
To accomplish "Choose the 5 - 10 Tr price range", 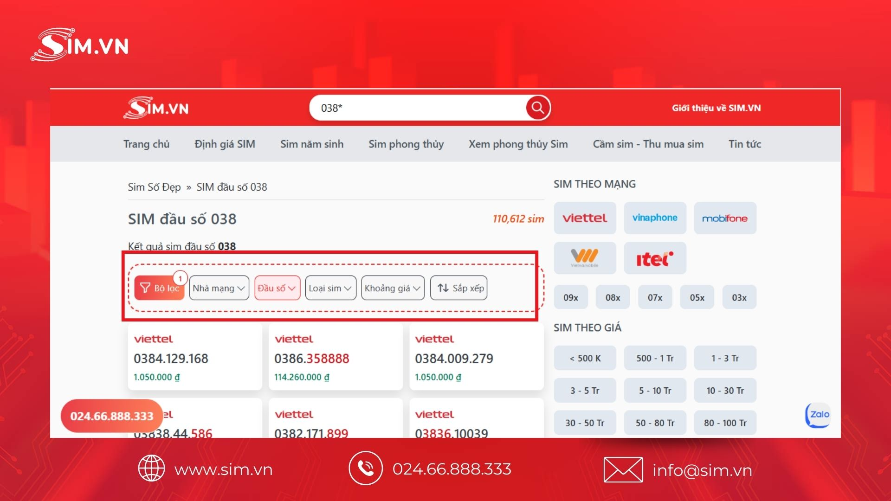I will click(x=655, y=391).
